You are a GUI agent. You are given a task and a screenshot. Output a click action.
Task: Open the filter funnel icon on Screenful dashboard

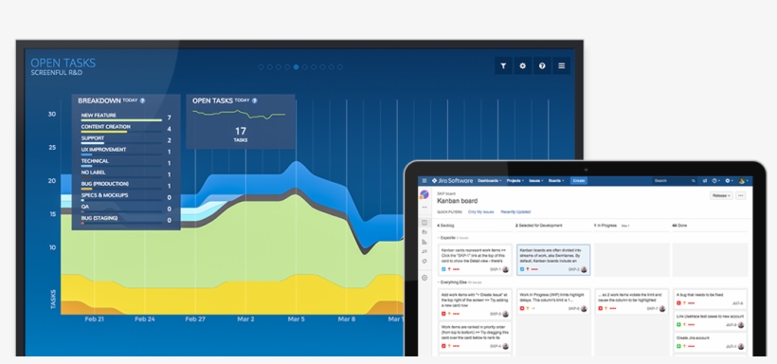pyautogui.click(x=503, y=65)
